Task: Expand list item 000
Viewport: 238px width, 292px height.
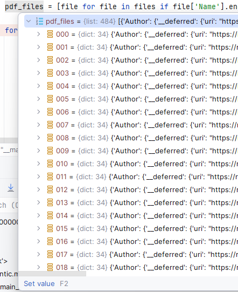Action: pyautogui.click(x=38, y=34)
